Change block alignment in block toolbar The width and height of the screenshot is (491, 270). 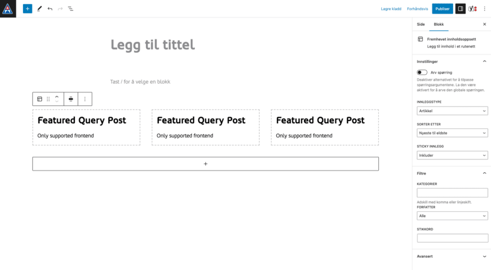pos(71,99)
